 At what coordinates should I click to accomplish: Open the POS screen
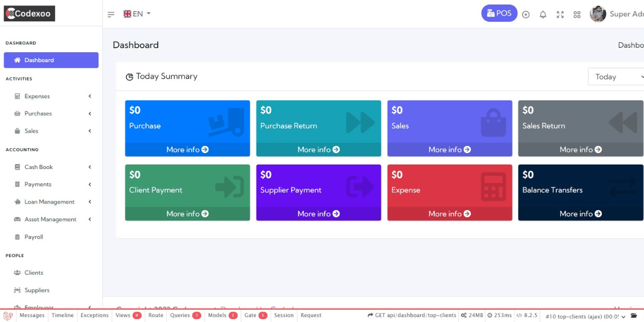coord(499,13)
